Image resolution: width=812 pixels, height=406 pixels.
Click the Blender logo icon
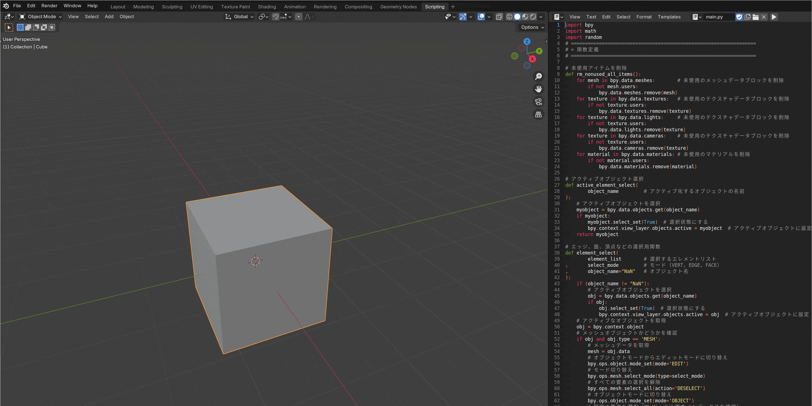point(6,6)
